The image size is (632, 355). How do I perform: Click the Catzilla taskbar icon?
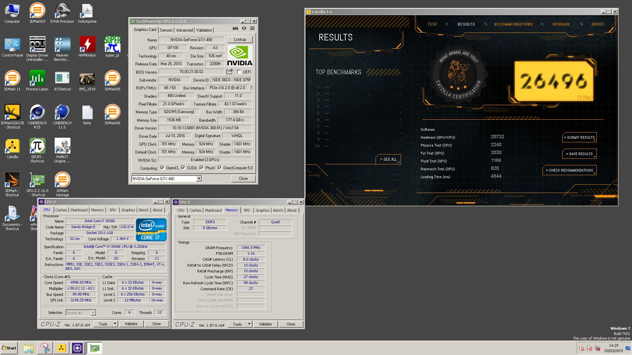[x=61, y=348]
